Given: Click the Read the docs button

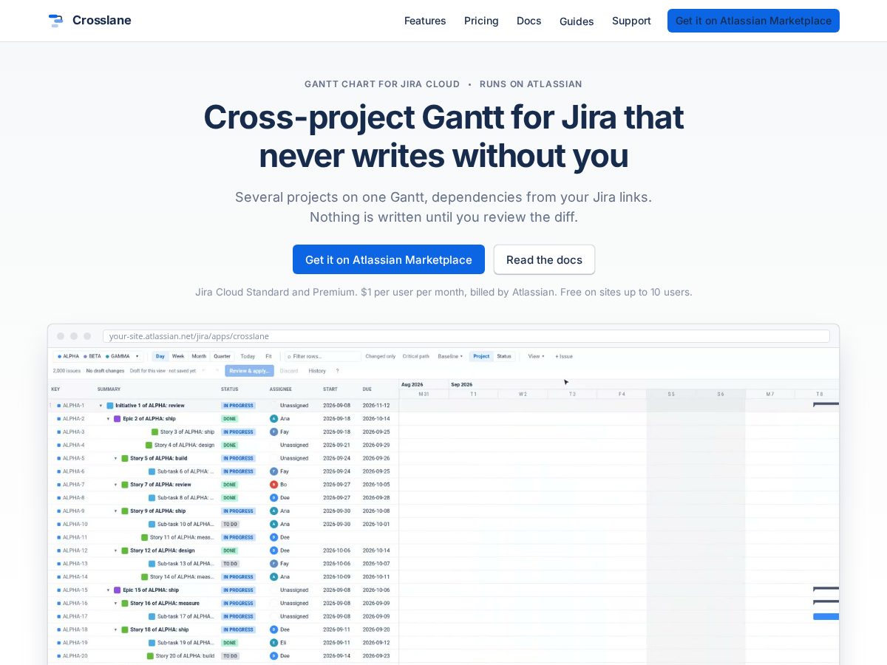Looking at the screenshot, I should point(544,259).
